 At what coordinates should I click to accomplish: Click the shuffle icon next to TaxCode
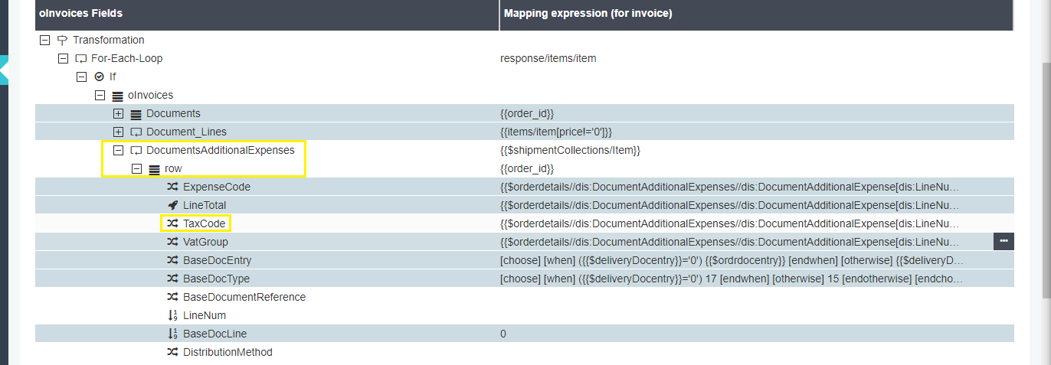[172, 223]
